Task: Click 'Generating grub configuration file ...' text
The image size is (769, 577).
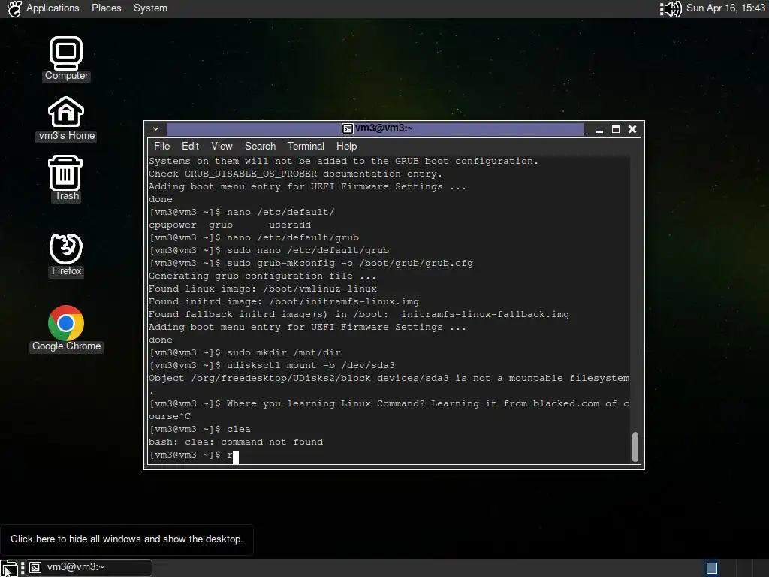Action: click(262, 276)
